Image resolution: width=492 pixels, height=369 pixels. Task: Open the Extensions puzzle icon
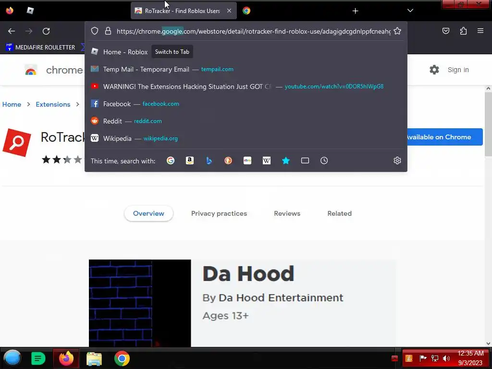pyautogui.click(x=463, y=31)
